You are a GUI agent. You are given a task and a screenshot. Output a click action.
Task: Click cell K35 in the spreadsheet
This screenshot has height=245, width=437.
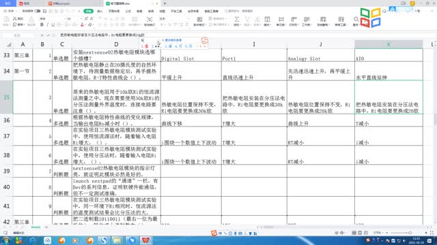(389, 97)
